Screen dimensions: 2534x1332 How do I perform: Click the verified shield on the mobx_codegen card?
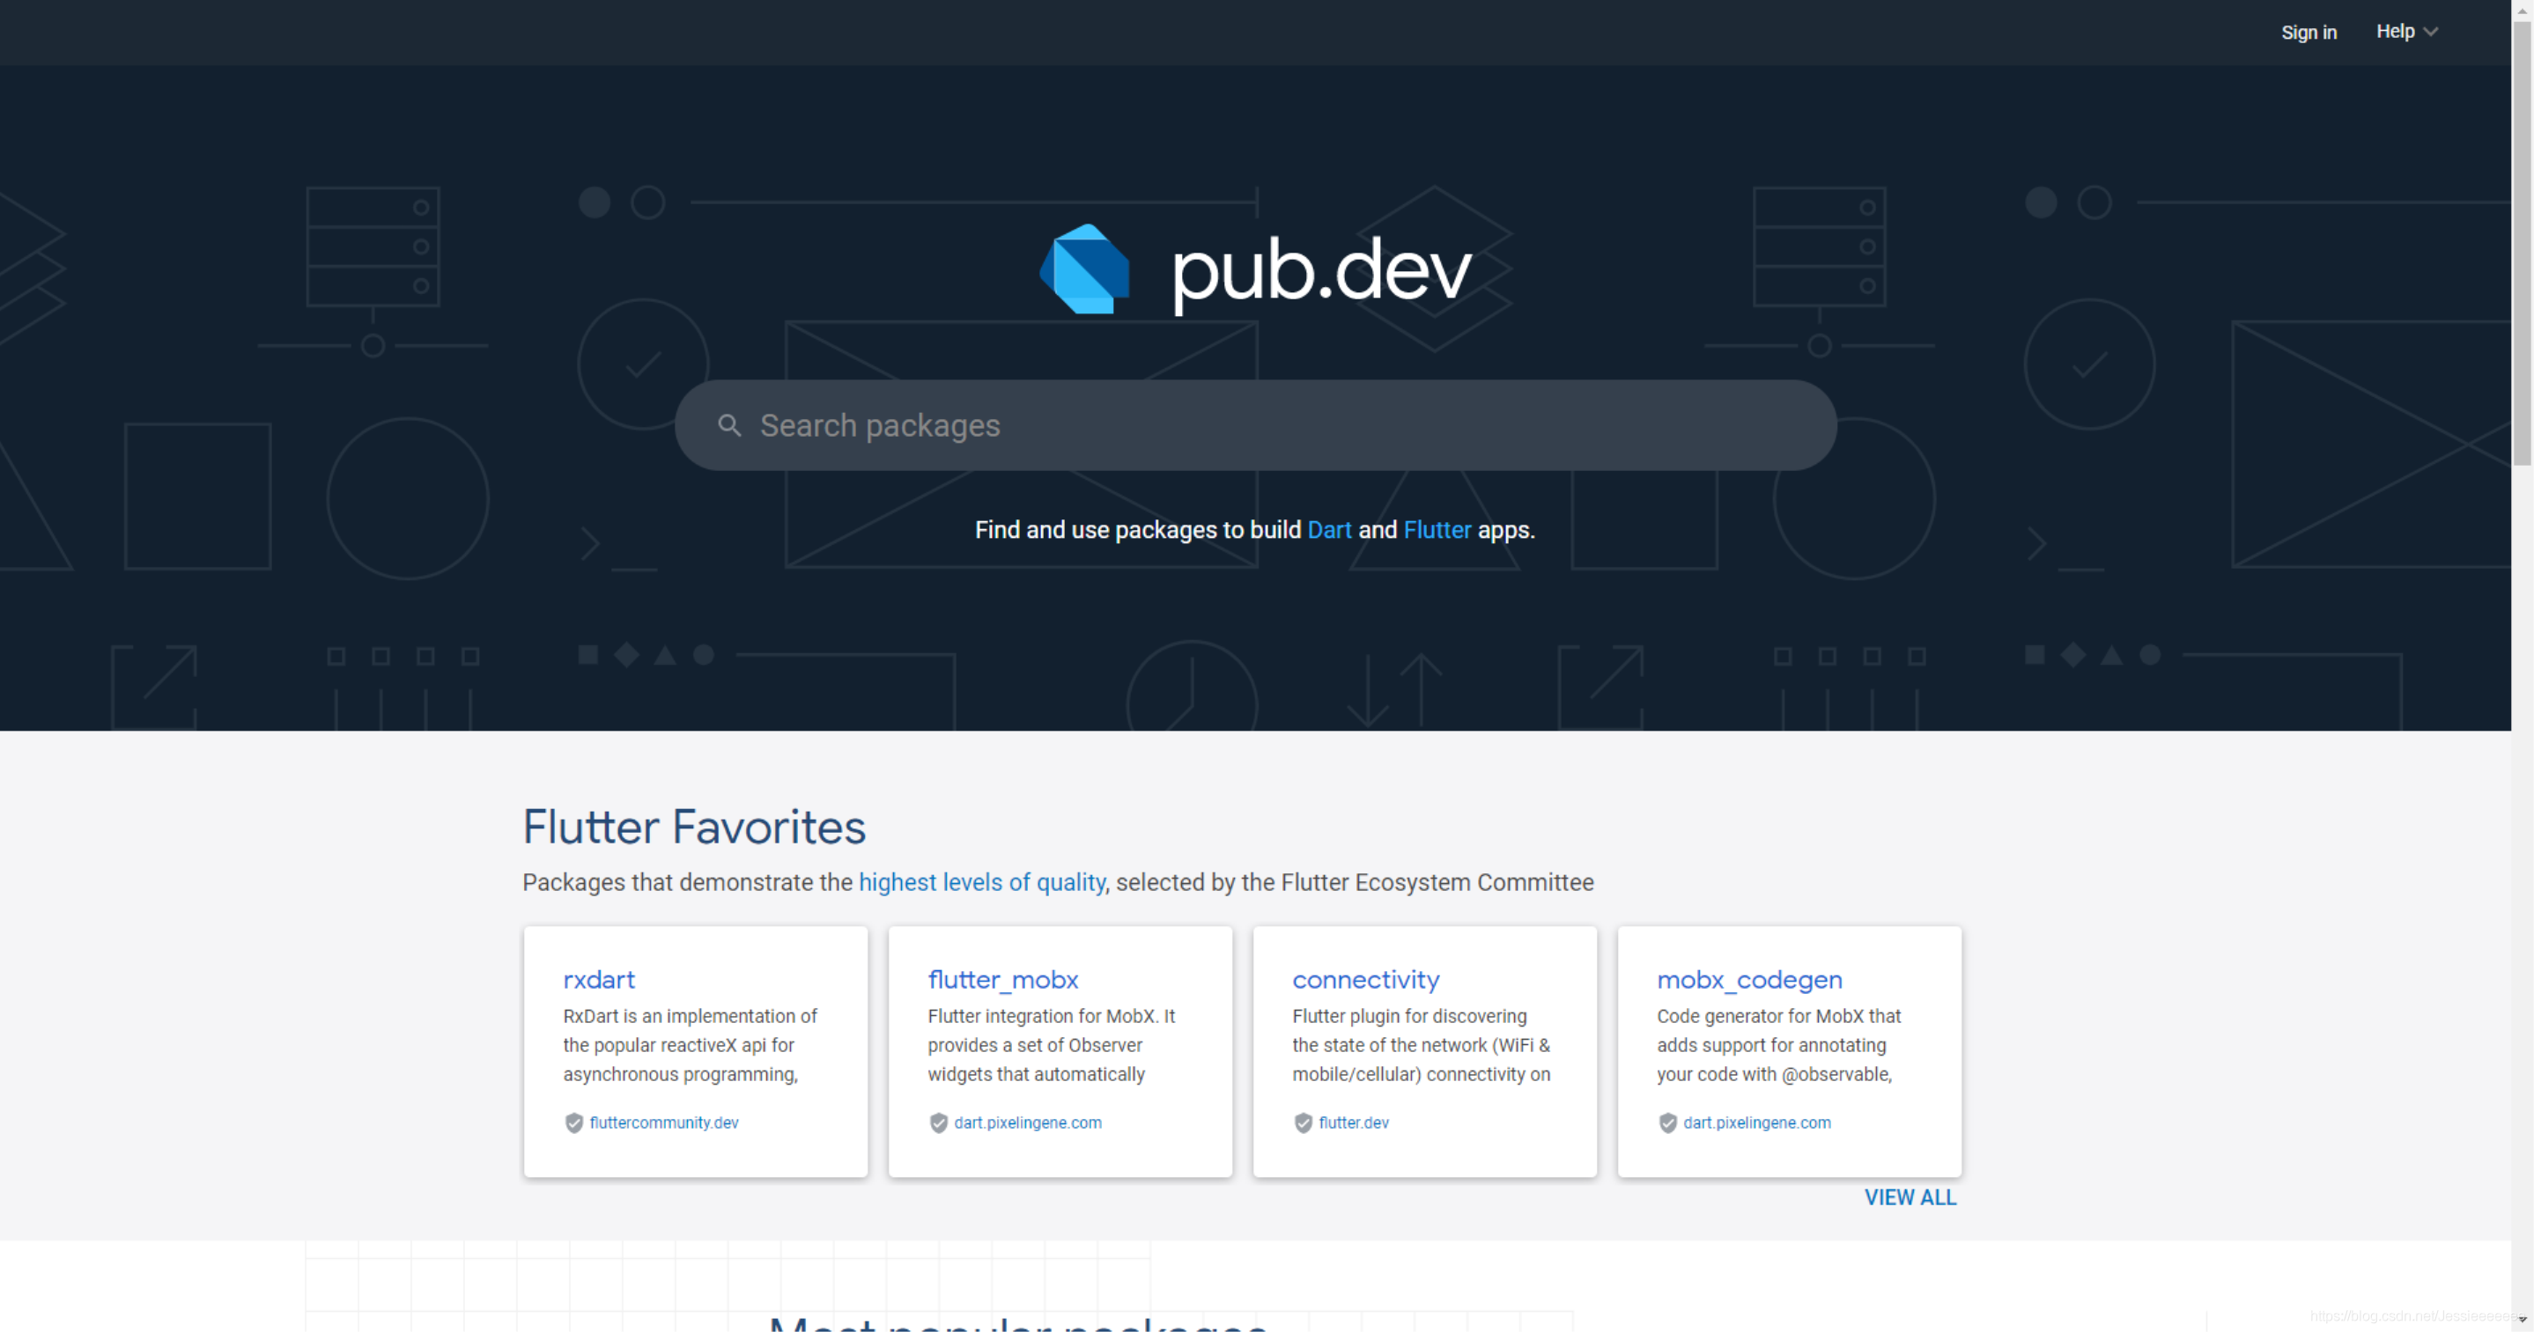(x=1667, y=1122)
